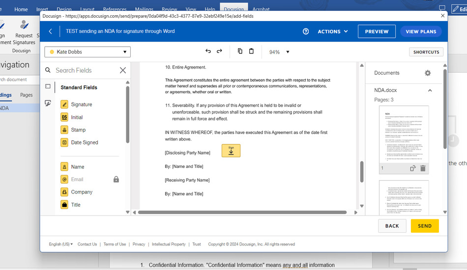Click the Send button
The width and height of the screenshot is (467, 270).
[424, 226]
